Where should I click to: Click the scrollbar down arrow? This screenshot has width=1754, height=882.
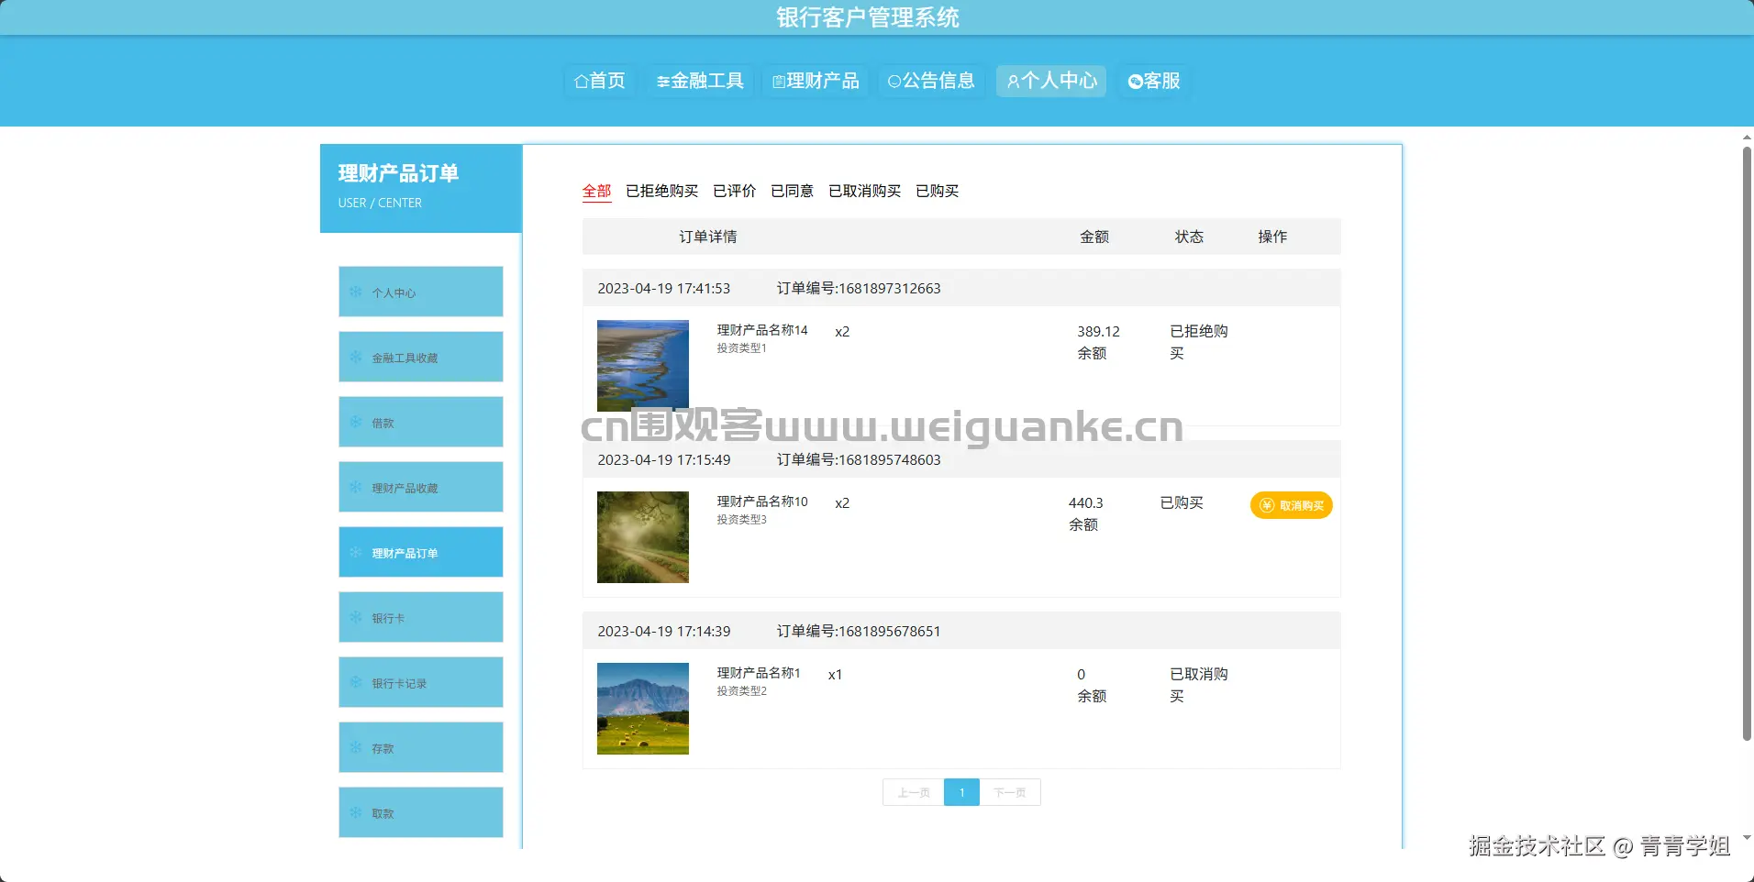click(1747, 837)
